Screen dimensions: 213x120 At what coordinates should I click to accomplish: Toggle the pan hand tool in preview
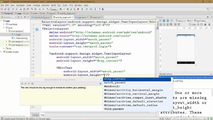[x=205, y=25]
